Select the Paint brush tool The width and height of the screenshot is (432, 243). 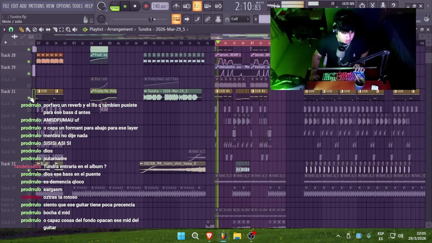(x=28, y=29)
